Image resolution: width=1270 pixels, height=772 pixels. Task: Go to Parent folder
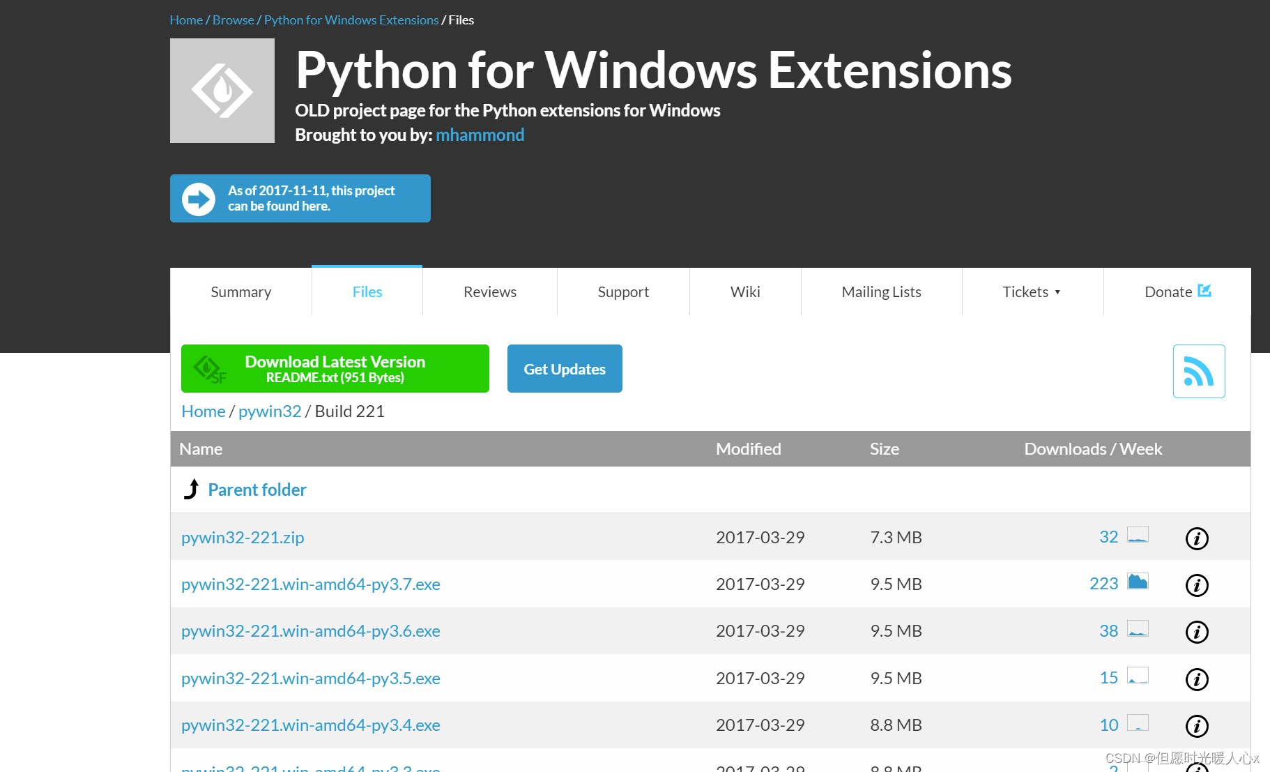257,490
